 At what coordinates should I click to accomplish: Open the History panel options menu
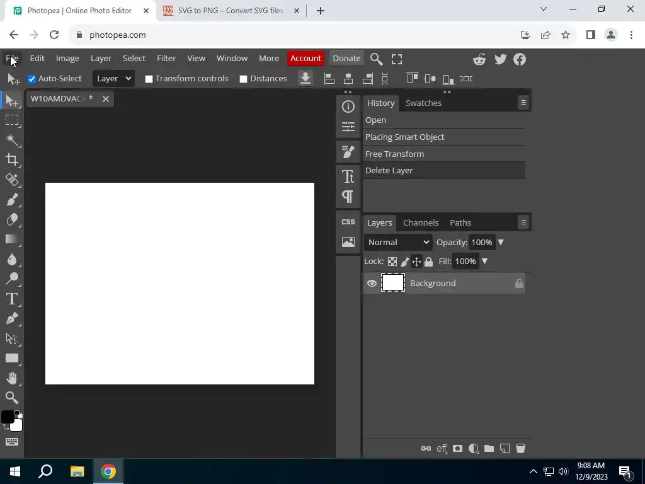[x=523, y=103]
